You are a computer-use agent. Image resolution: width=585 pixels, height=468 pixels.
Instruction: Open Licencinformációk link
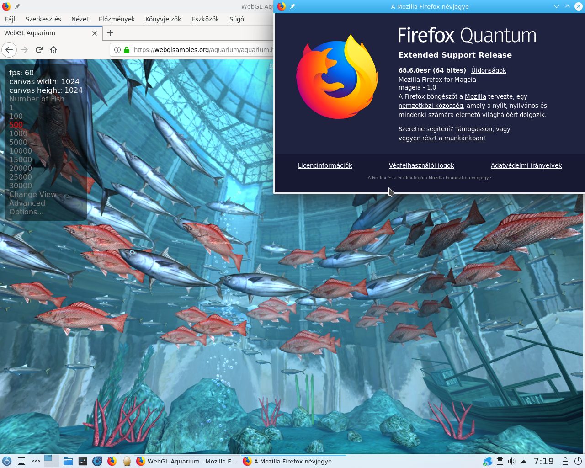(325, 165)
